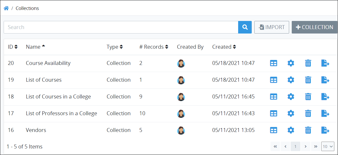Sort collections by Name column
The image size is (338, 155).
point(36,47)
